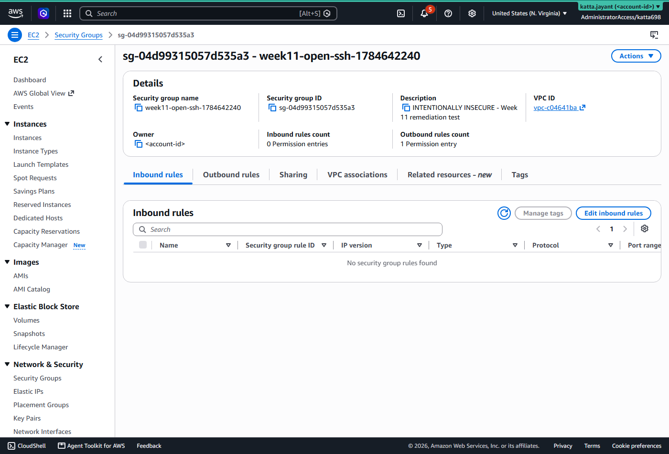Open the region selector N. Virginia

529,13
